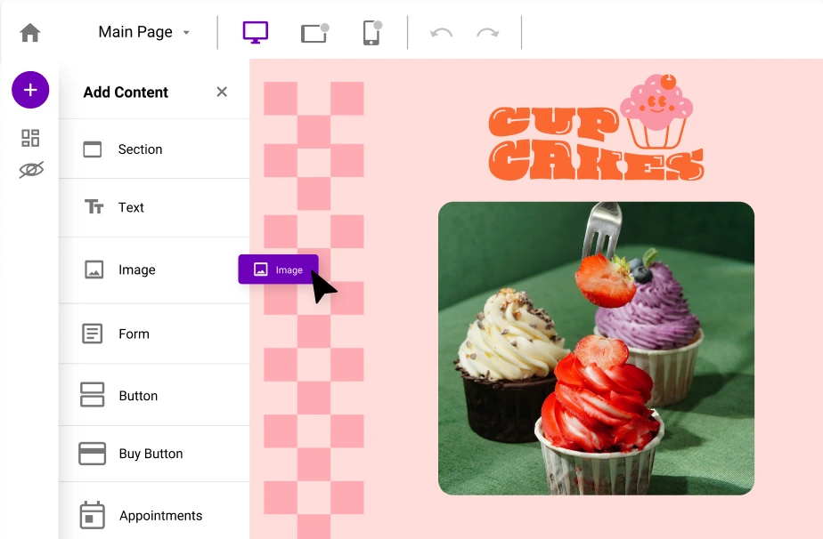Click the undo arrow
This screenshot has width=823, height=539.
[441, 33]
